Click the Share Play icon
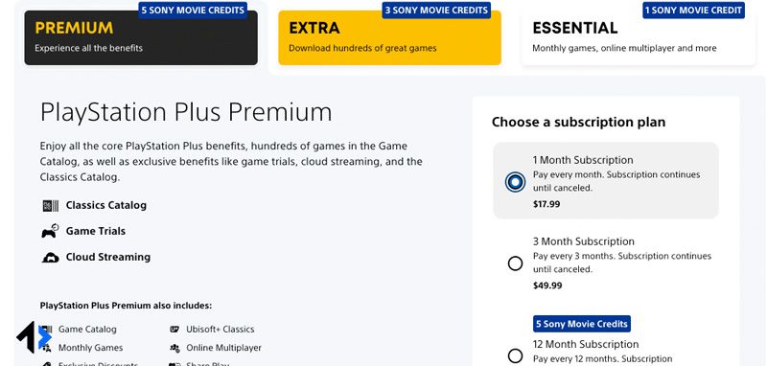The image size is (767, 366). pos(174,364)
